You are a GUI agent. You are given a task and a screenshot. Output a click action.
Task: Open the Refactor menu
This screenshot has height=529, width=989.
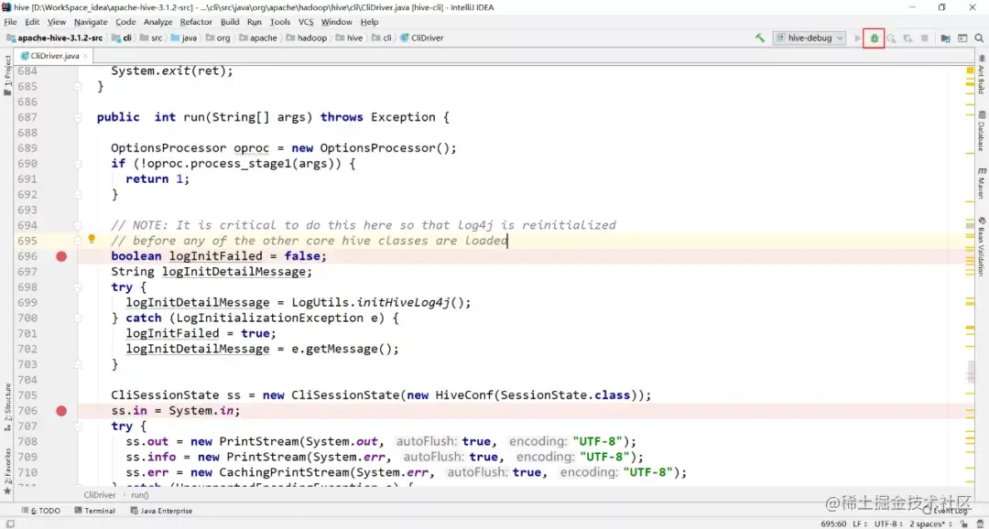tap(198, 21)
